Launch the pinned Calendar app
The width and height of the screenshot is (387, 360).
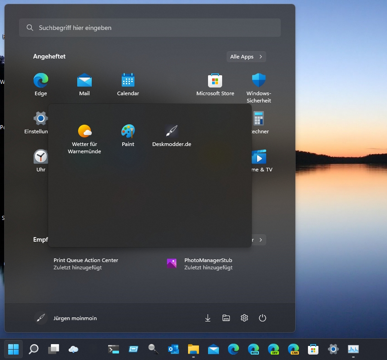(x=128, y=84)
